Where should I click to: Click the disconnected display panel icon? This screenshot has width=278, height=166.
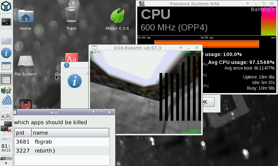click(x=6, y=127)
